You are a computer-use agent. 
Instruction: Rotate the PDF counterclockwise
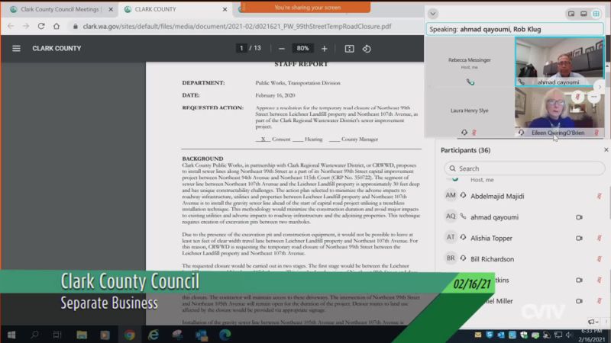click(367, 48)
